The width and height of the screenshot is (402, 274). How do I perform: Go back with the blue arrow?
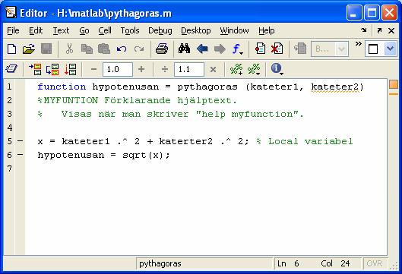[202, 49]
